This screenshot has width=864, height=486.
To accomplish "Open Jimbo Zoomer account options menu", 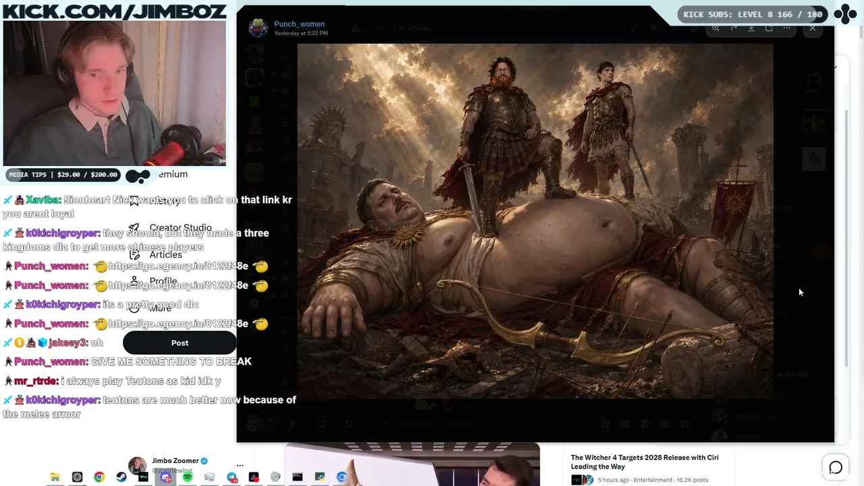I will pyautogui.click(x=240, y=465).
